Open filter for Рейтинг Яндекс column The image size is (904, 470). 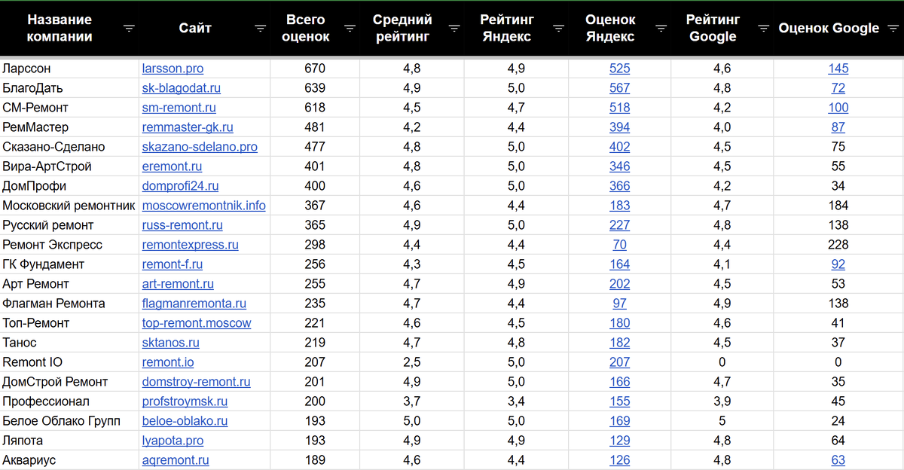[558, 29]
